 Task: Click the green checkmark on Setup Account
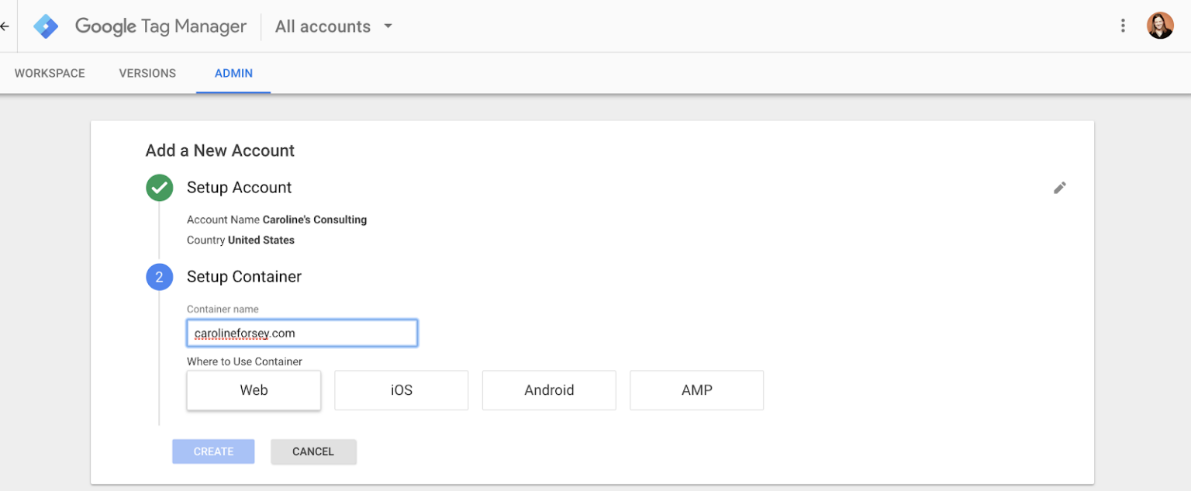[x=159, y=188]
